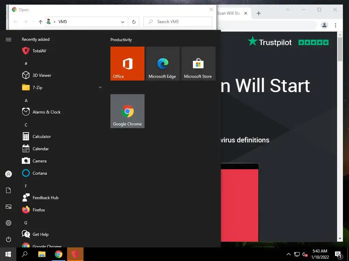Click the Office tile

point(127,64)
